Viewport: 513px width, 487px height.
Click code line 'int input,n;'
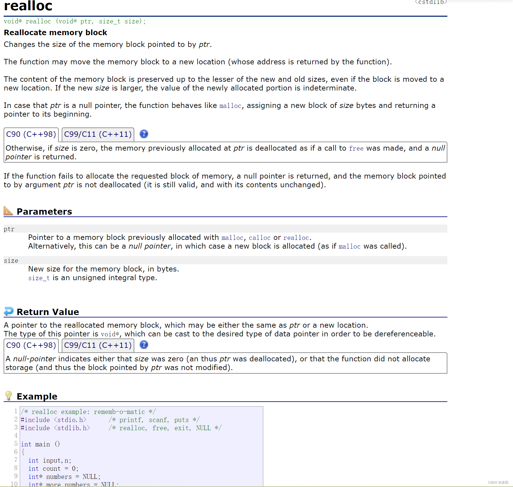coord(50,461)
